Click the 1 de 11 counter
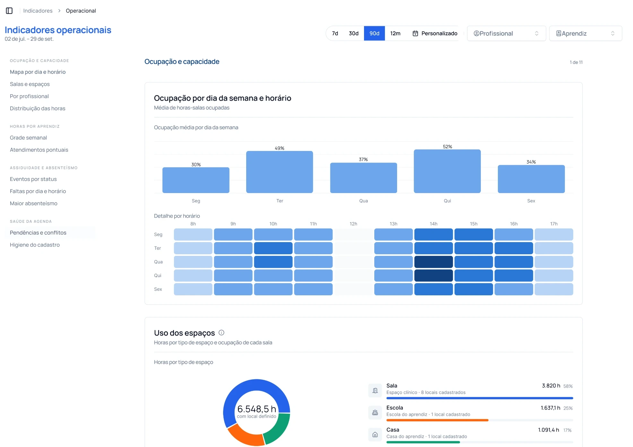633x447 pixels. click(576, 62)
